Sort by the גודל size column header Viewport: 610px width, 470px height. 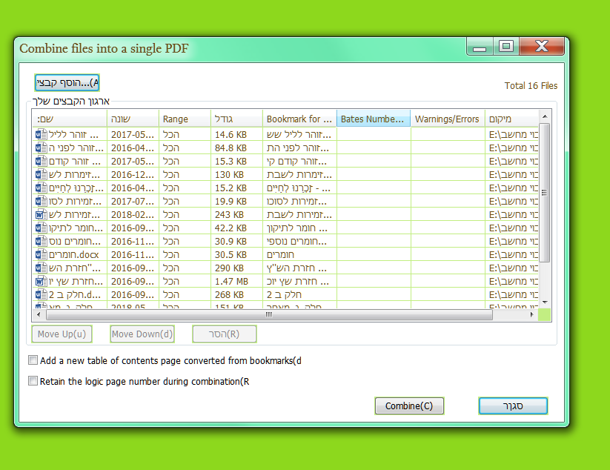pos(237,119)
